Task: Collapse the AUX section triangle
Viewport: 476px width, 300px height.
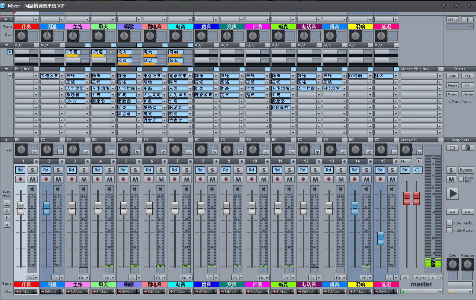Action: (x=6, y=45)
